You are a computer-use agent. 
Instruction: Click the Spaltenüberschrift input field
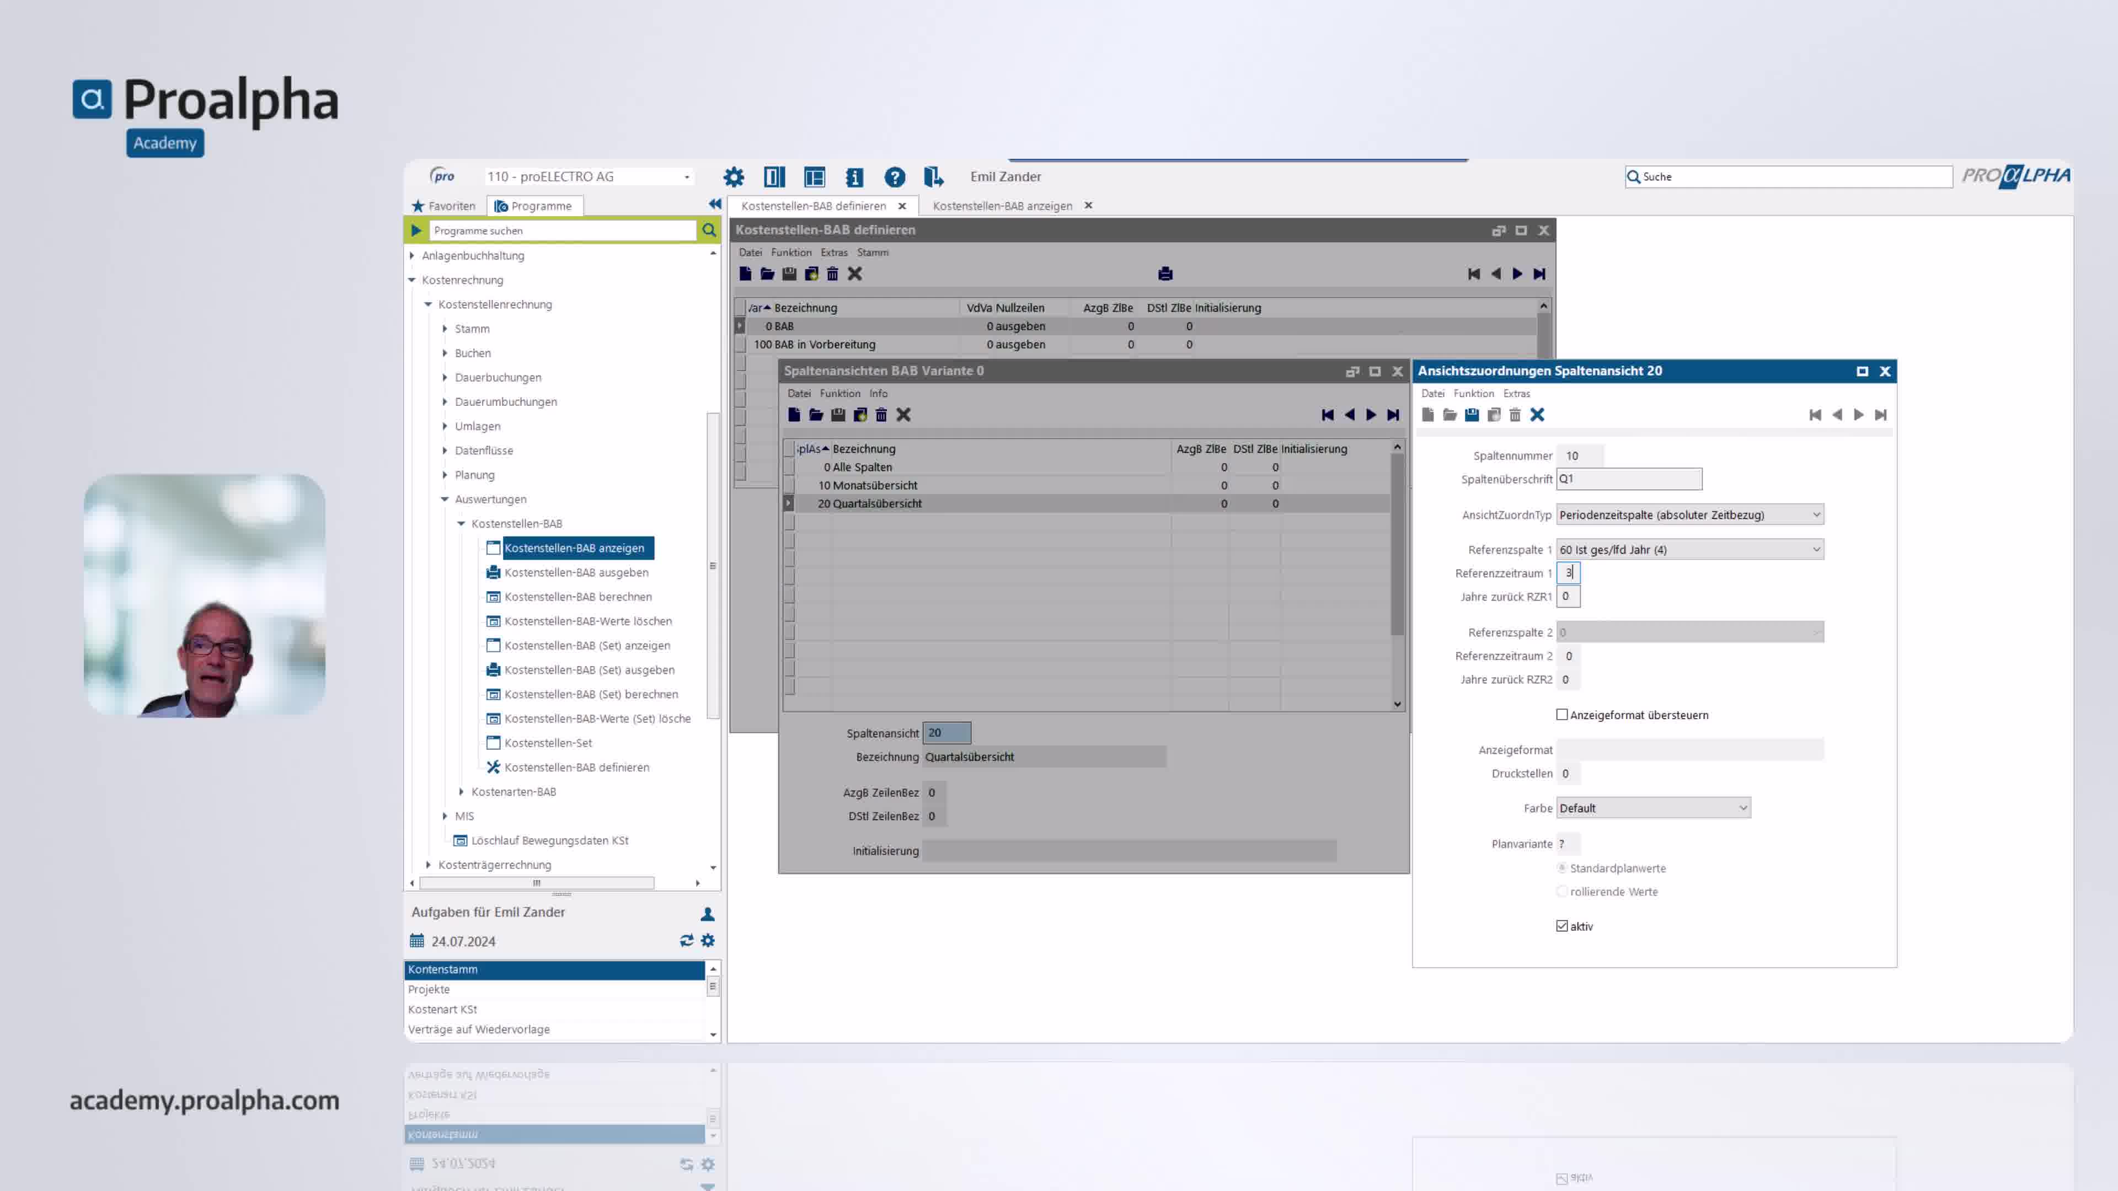(x=1629, y=479)
